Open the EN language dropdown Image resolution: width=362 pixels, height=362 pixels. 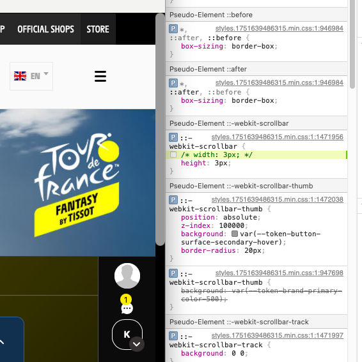pos(31,76)
